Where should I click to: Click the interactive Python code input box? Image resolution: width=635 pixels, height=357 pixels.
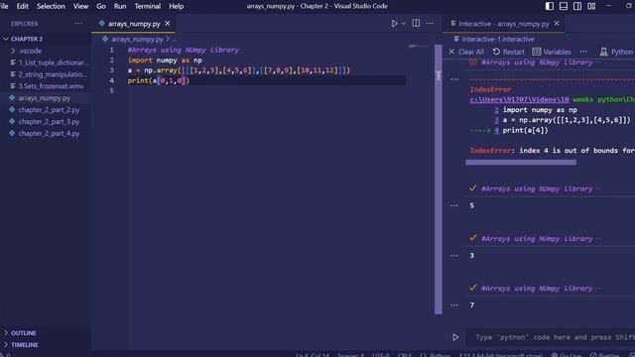(x=551, y=337)
